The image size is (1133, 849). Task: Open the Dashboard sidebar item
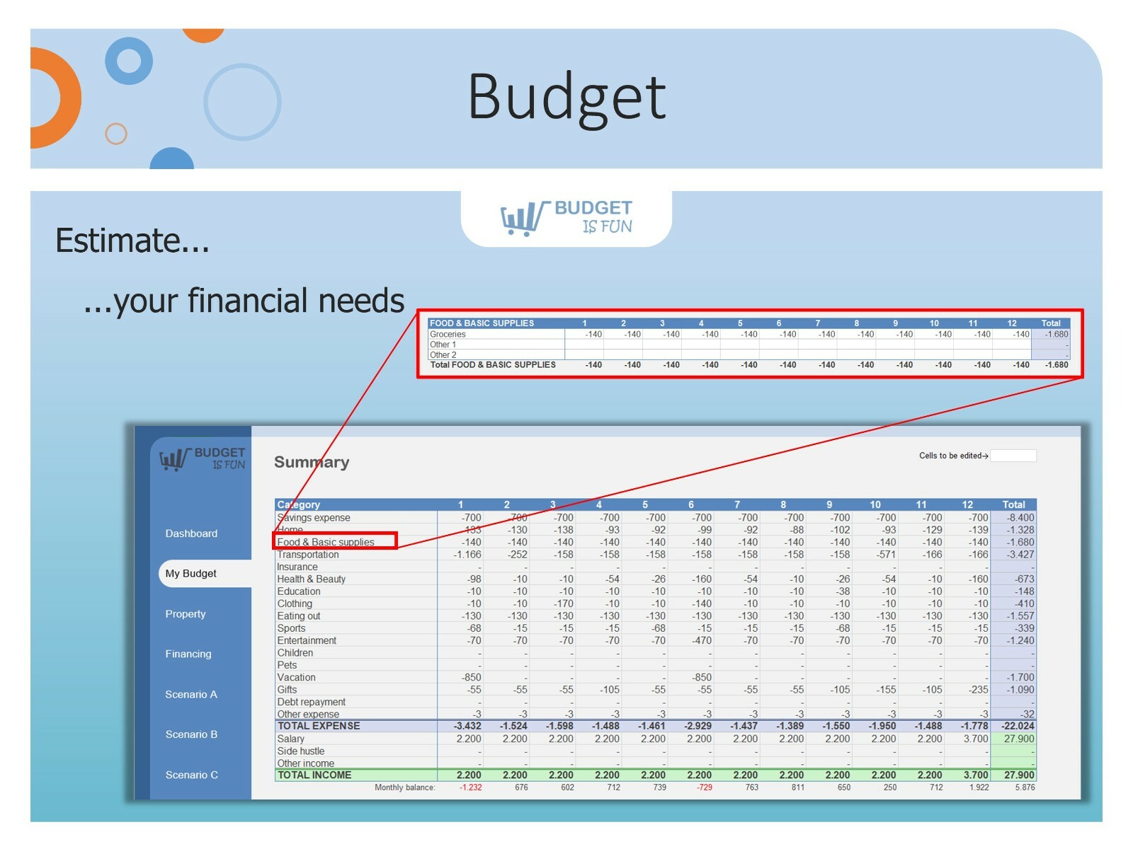click(191, 533)
